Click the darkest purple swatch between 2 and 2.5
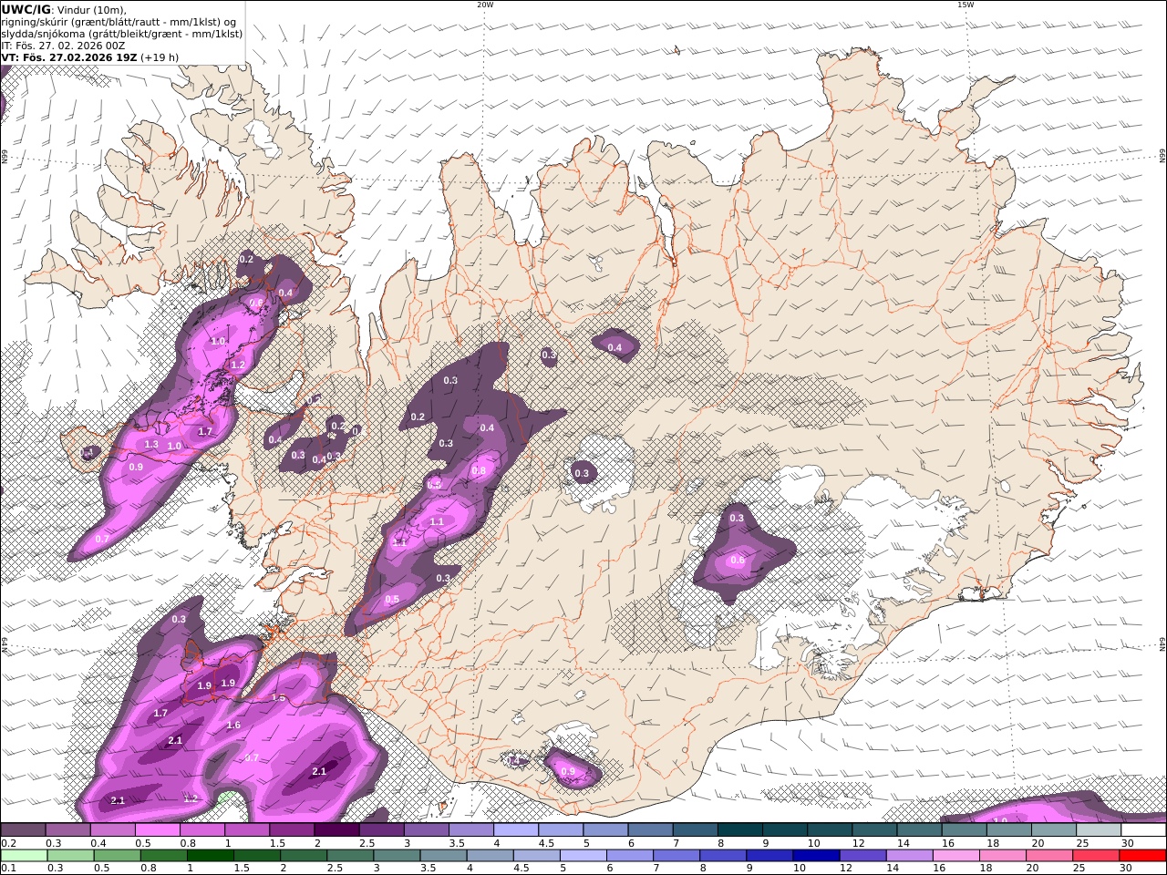The width and height of the screenshot is (1167, 875). coord(336,830)
